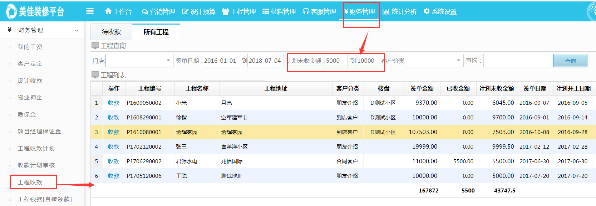This screenshot has height=206, width=596.
Task: Open 工程收款 in the sidebar
Action: pyautogui.click(x=30, y=182)
